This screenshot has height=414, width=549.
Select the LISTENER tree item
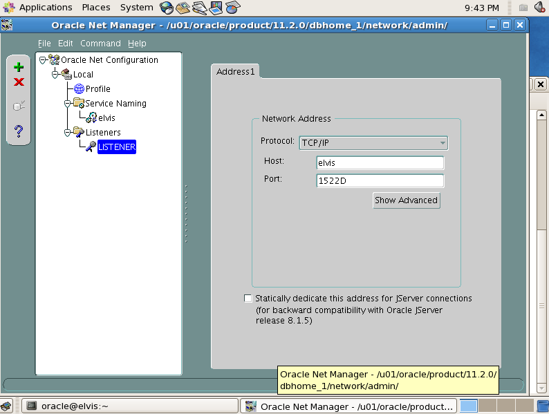117,147
